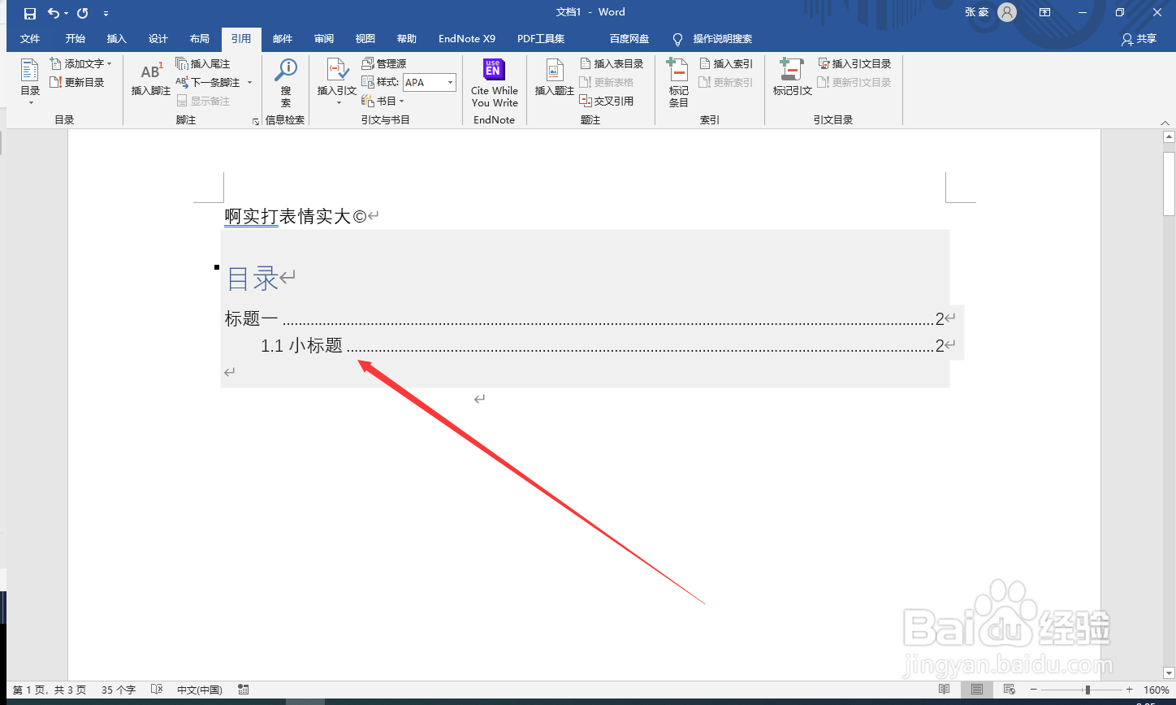Open ribbon display options icon
1176x705 pixels.
(1044, 12)
